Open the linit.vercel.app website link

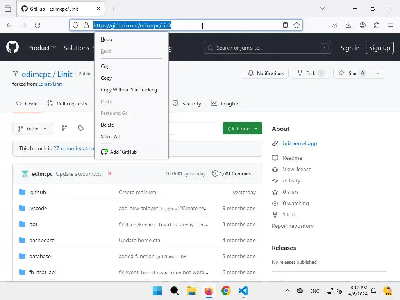pos(299,143)
